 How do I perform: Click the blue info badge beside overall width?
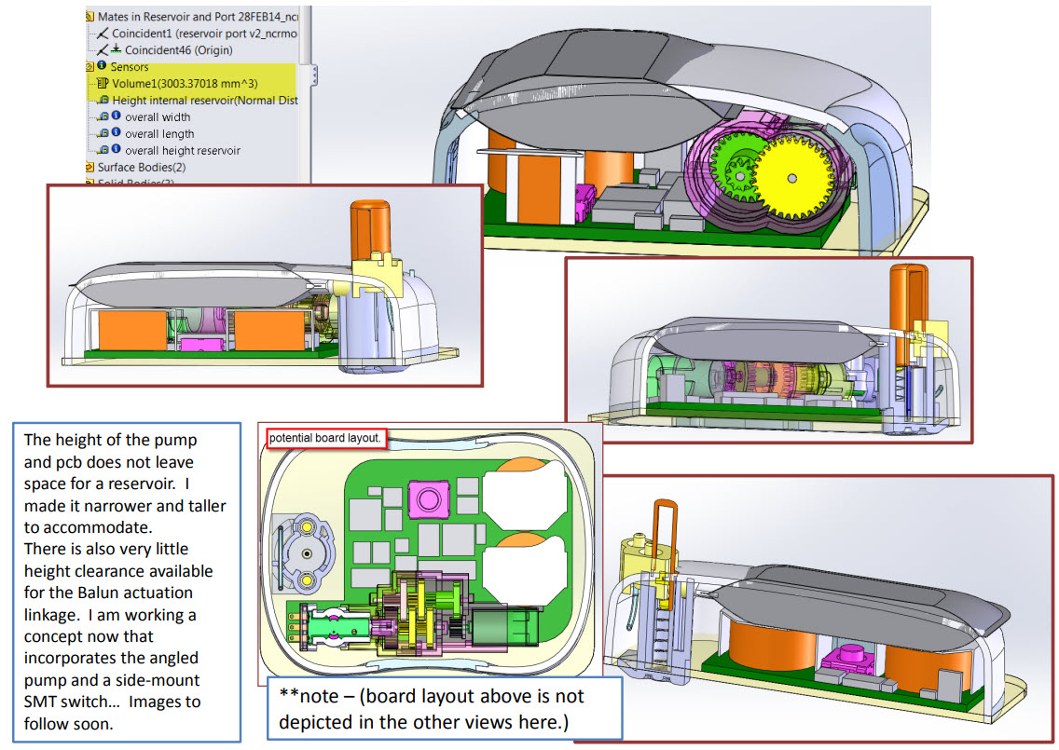click(x=116, y=116)
